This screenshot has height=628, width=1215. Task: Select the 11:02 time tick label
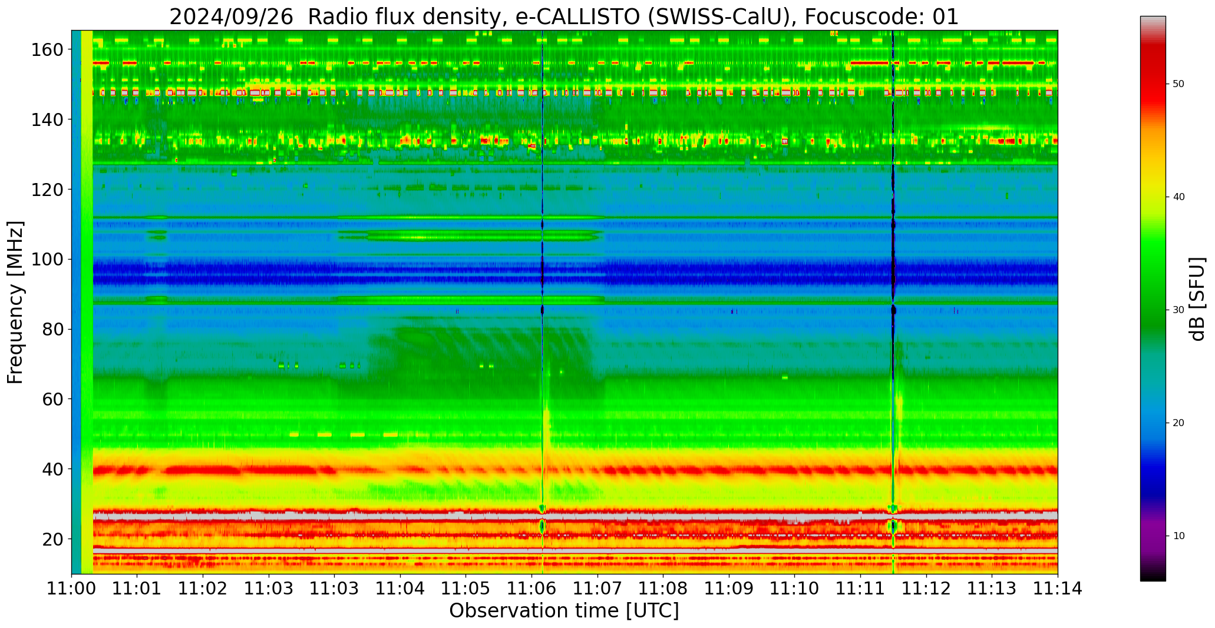tap(203, 589)
